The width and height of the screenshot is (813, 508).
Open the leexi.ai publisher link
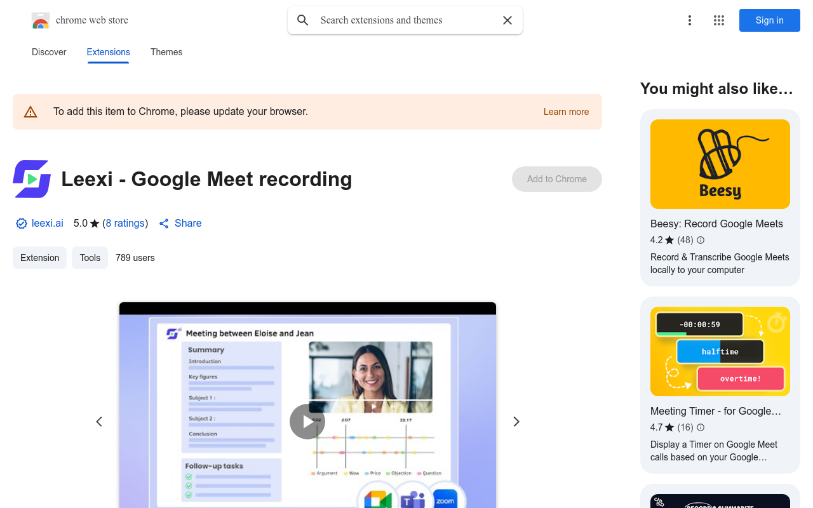point(48,224)
